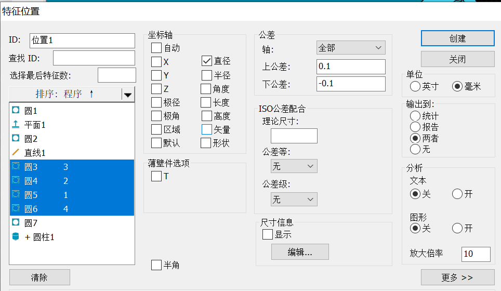
Task: Click the 圆6 highlighted circle icon
Action: (x=15, y=209)
